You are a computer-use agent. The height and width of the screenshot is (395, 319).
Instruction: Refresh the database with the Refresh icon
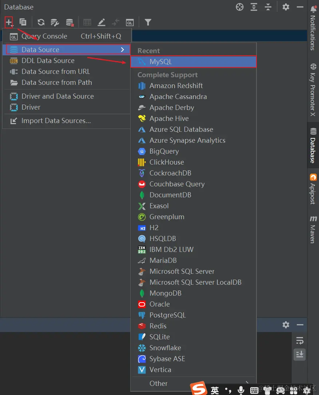(x=41, y=22)
